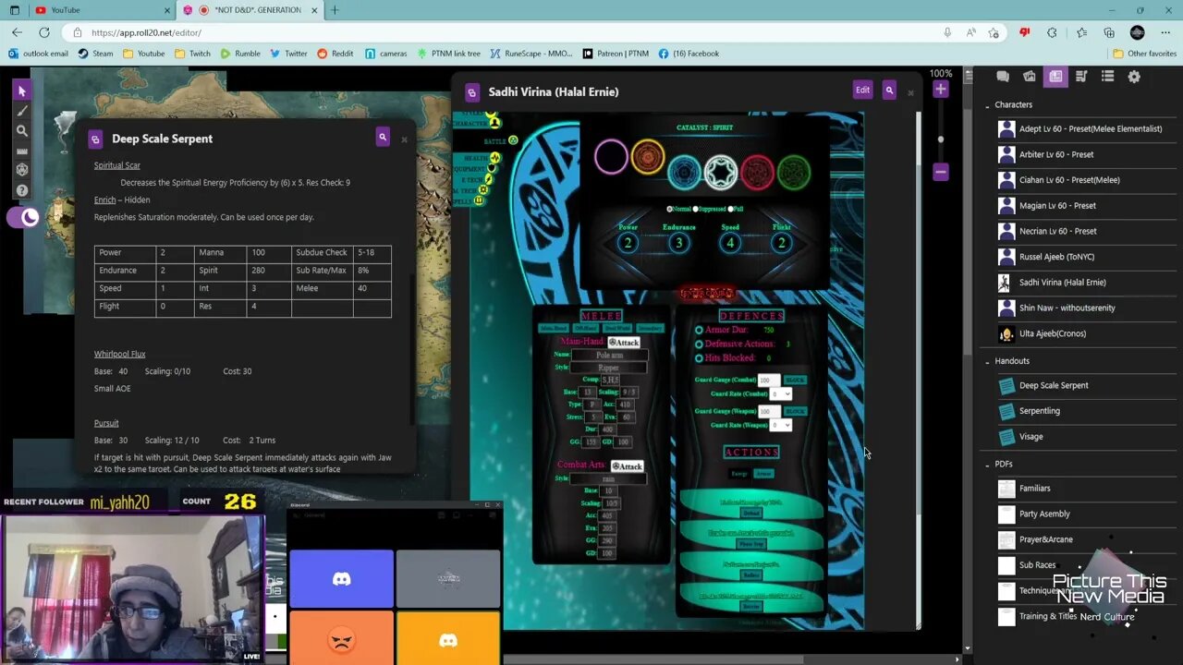Viewport: 1183px width, 665px height.
Task: Switch to the YouTube browser tab
Action: [x=102, y=10]
